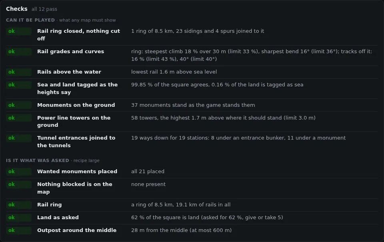Select the ok badge for Monuments on the ground
This screenshot has height=242, width=384.
[x=19, y=105]
